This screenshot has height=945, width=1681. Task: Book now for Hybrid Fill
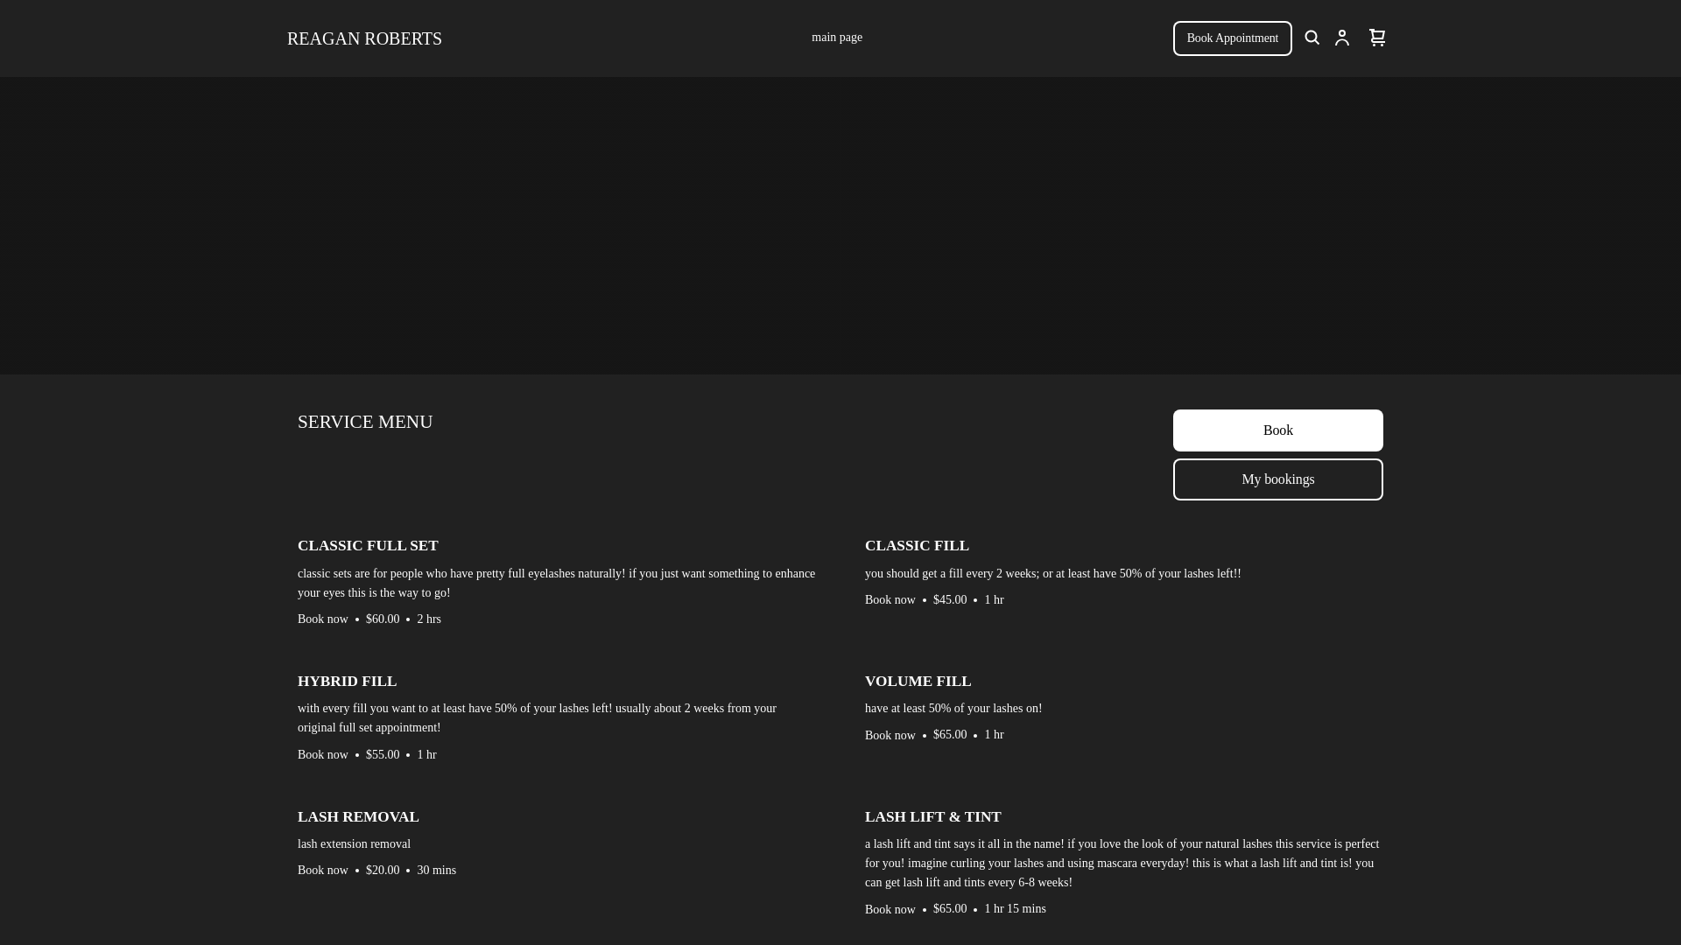point(323,755)
